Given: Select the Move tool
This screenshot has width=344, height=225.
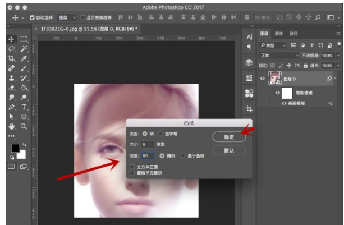Looking at the screenshot, I should (11, 39).
